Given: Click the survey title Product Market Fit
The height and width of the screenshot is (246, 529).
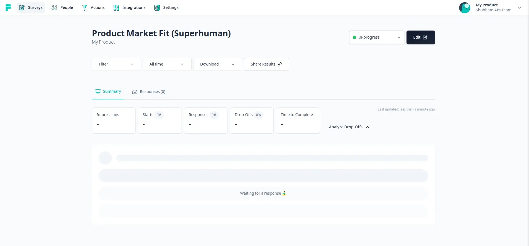Looking at the screenshot, I should (x=161, y=34).
